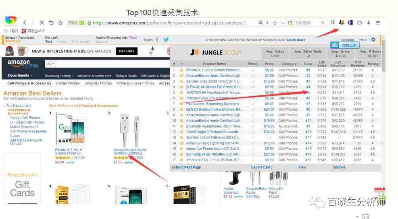This screenshot has width=398, height=219.
Task: Click Unlocked Cell Phones in sidebar
Action: [27, 122]
